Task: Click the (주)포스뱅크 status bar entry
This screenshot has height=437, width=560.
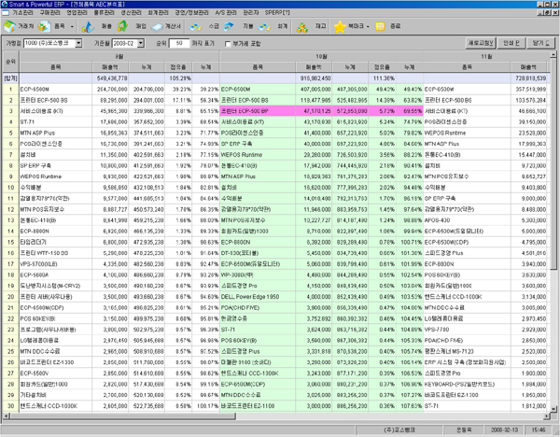Action: (x=399, y=430)
